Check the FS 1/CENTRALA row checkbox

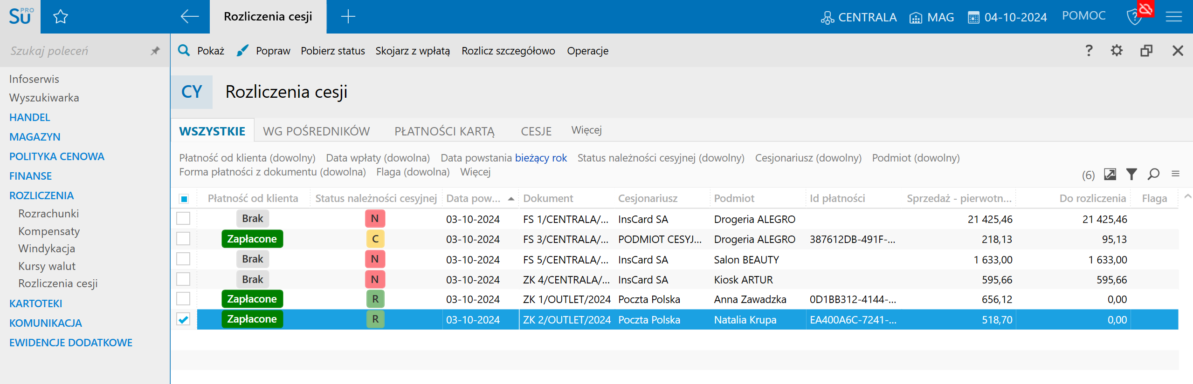click(x=183, y=218)
